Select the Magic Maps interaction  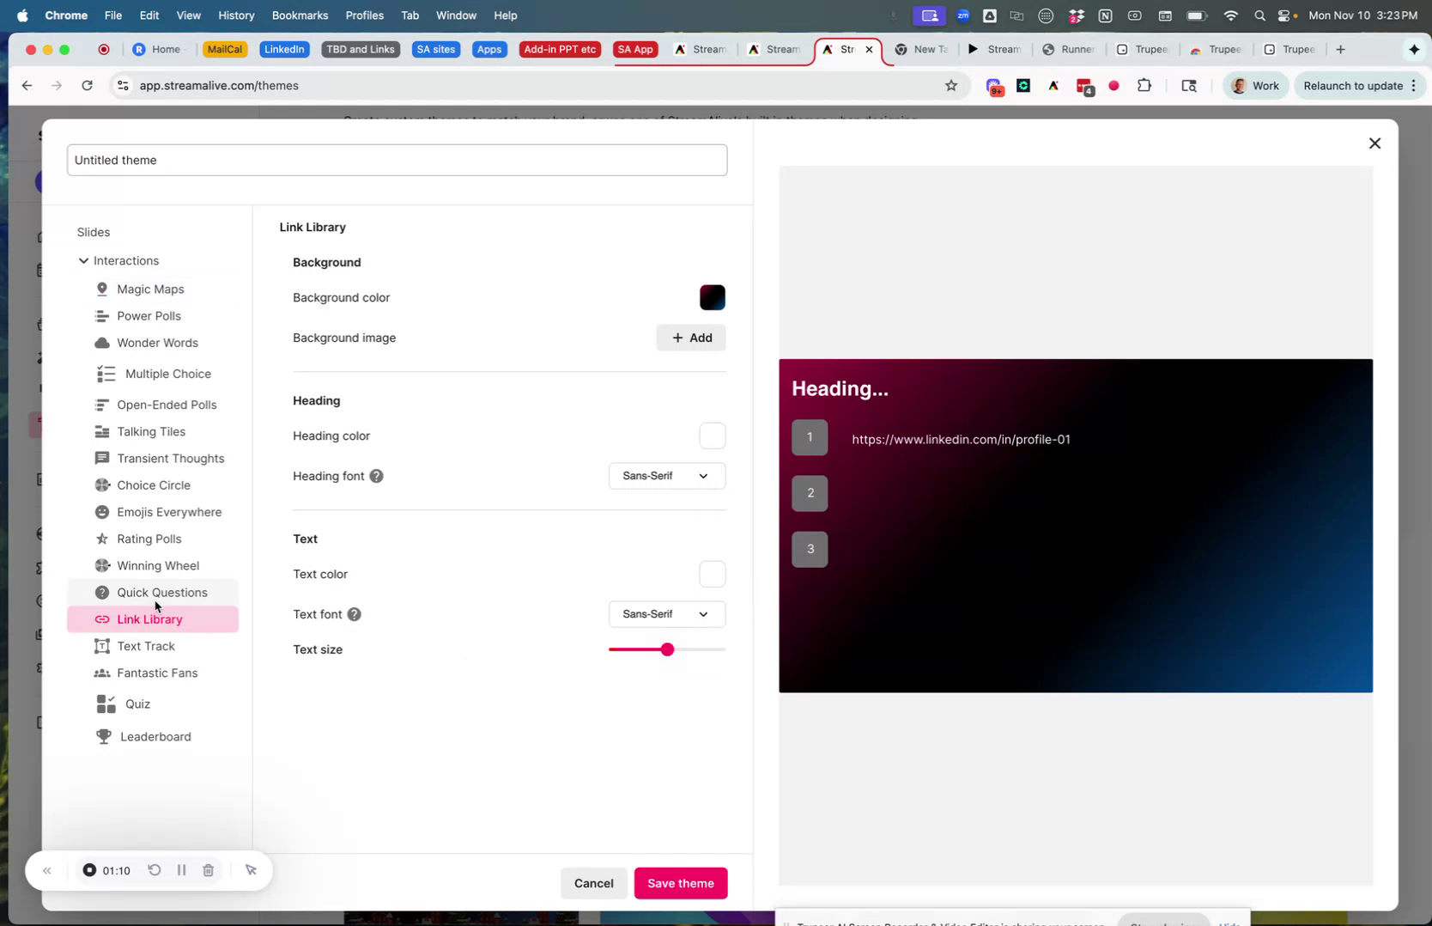149,289
